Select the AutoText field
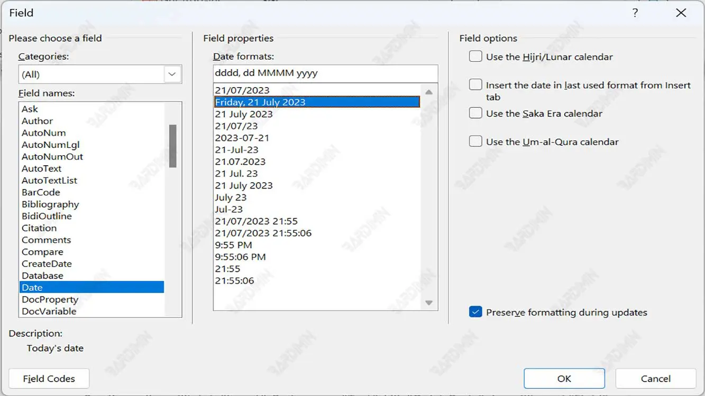 click(x=41, y=168)
